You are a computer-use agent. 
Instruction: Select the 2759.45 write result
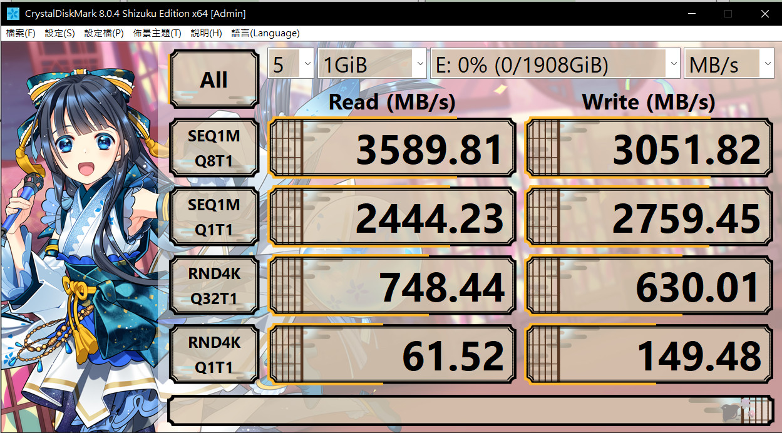(649, 218)
